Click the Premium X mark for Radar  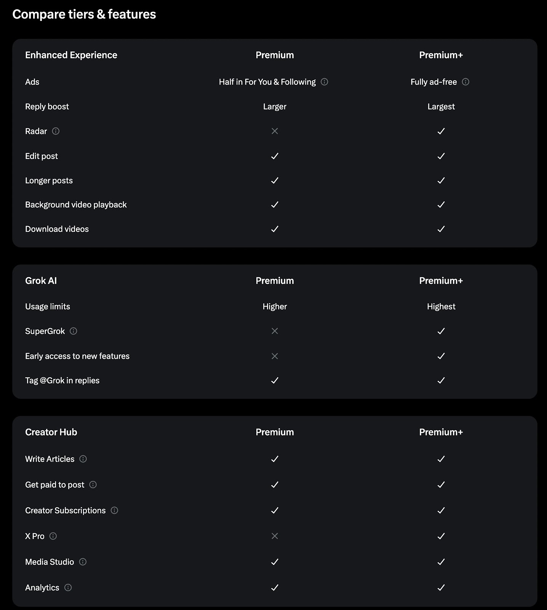(x=275, y=131)
